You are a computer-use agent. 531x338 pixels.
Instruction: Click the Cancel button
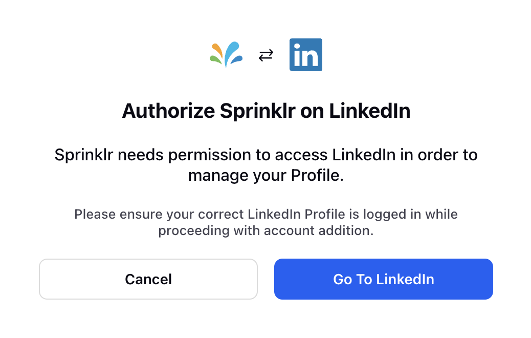[148, 279]
